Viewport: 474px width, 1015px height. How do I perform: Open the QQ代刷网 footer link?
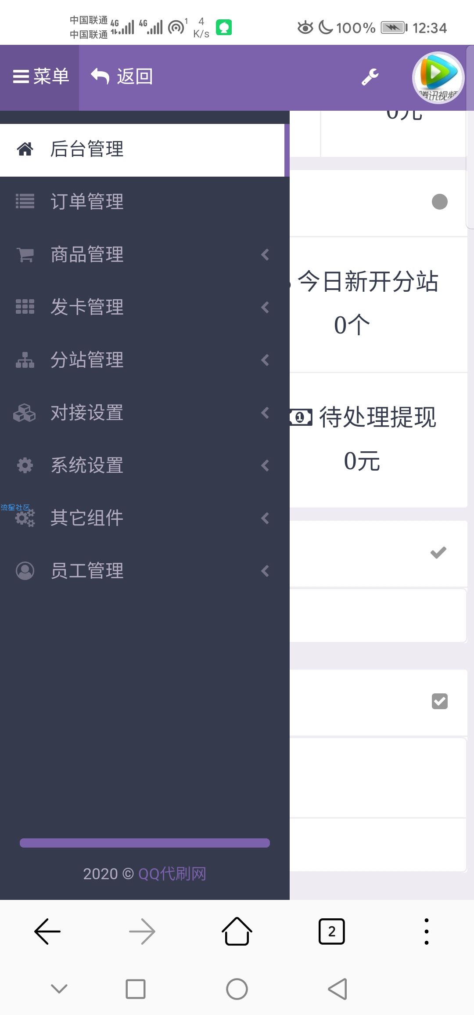click(x=172, y=874)
